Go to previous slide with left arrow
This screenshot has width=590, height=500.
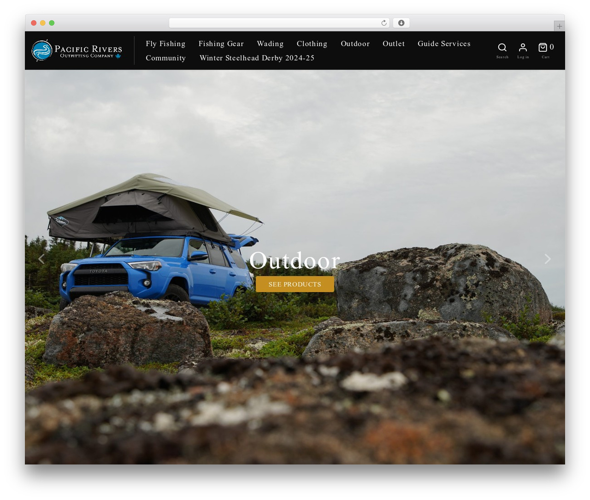[41, 259]
